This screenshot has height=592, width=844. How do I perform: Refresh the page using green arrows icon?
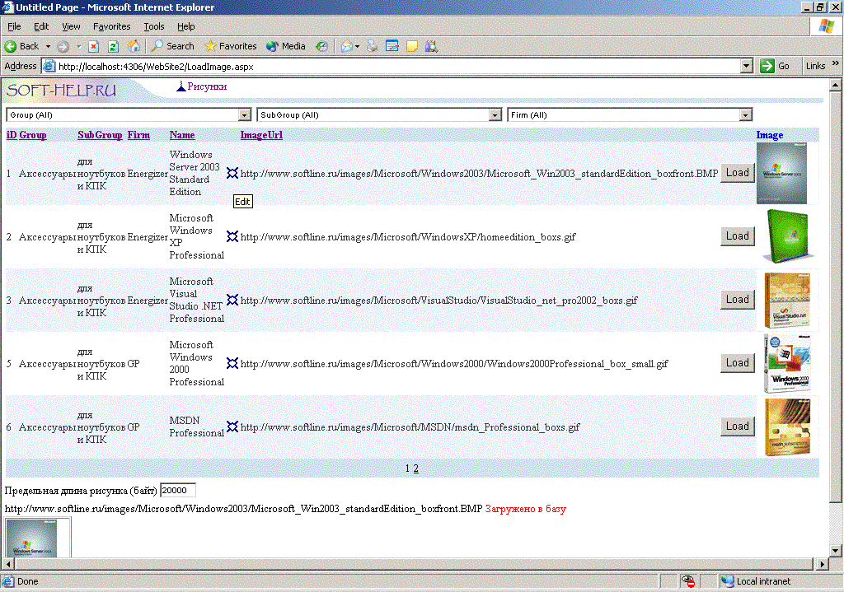113,46
